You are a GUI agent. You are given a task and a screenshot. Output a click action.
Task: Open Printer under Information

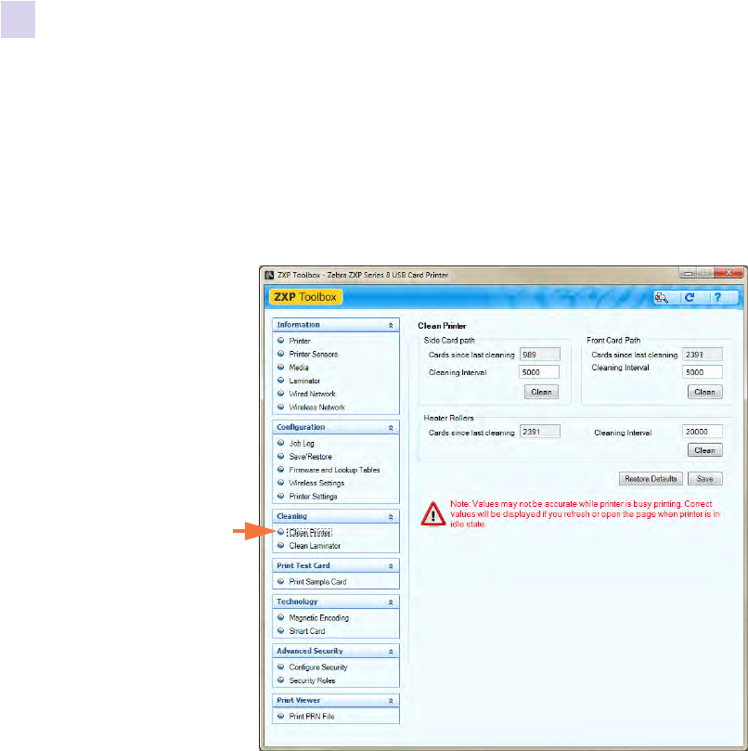(300, 341)
